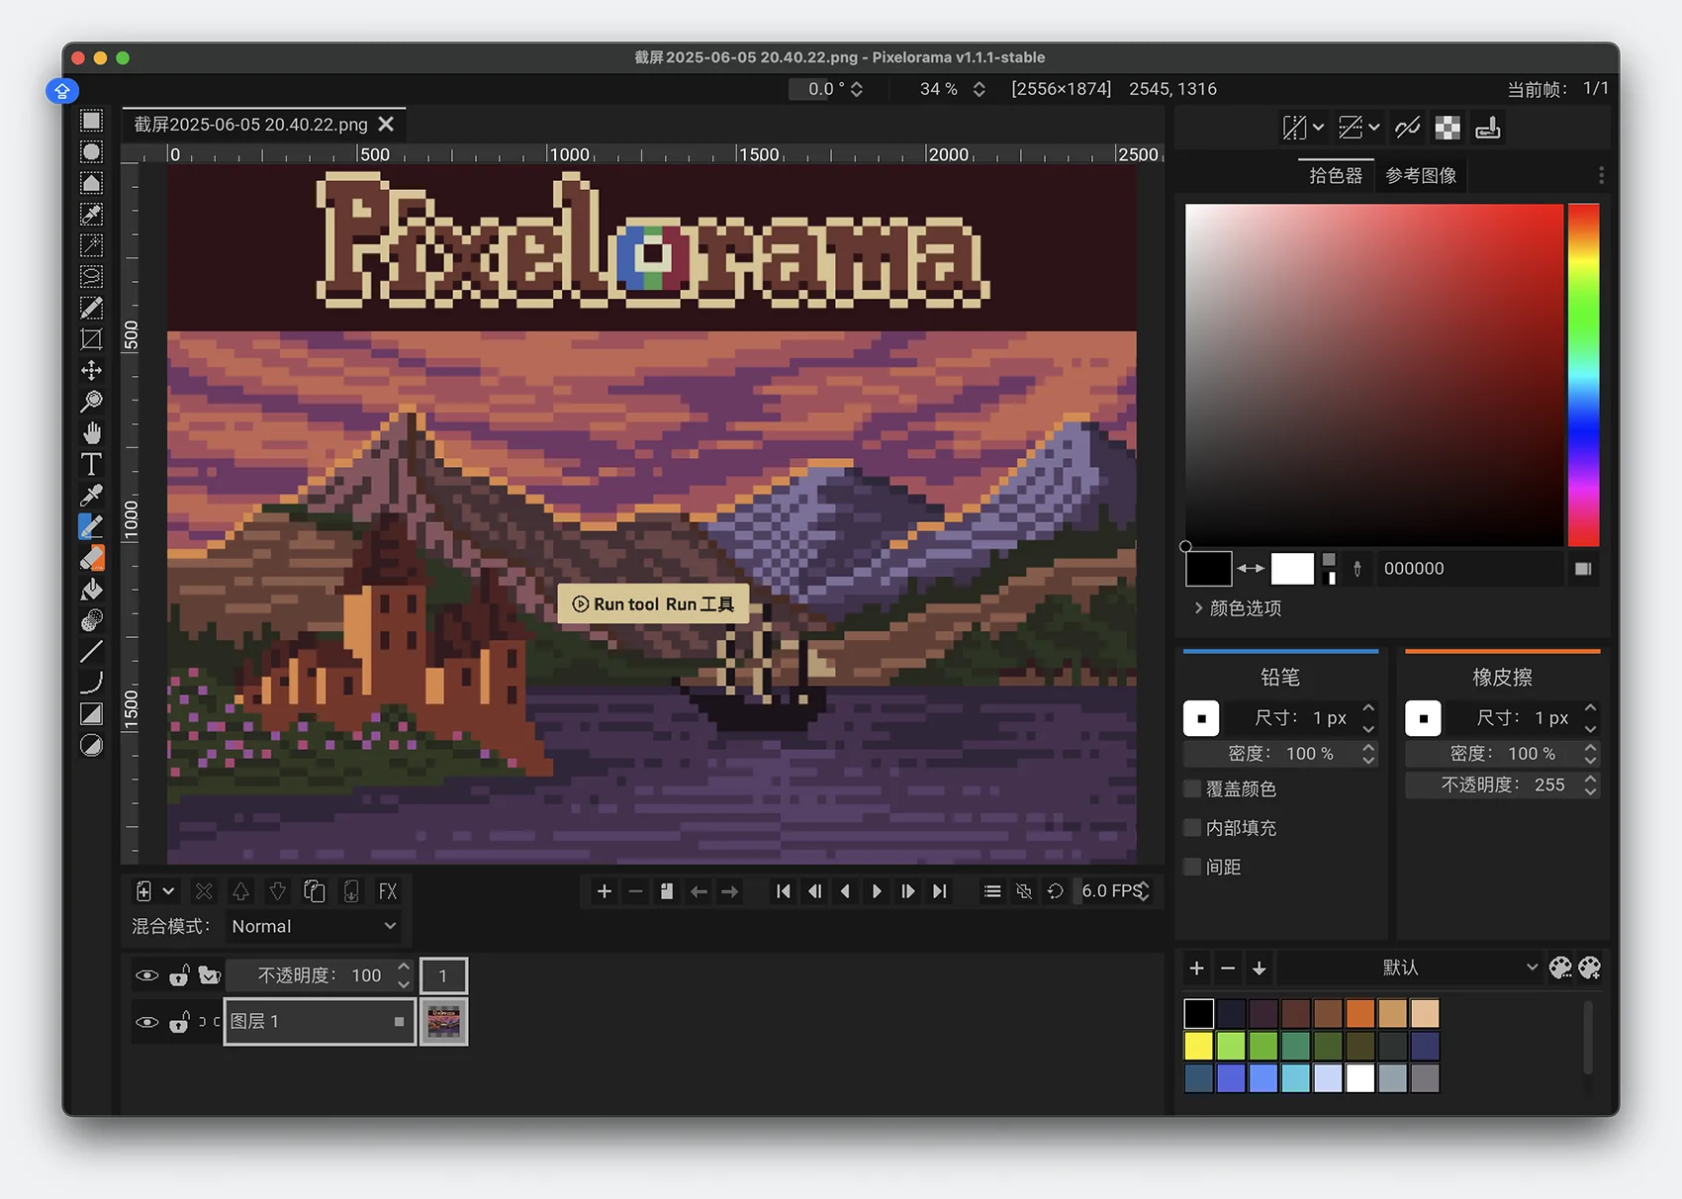Switch to the 拾色器 tab
Image resolution: width=1682 pixels, height=1199 pixels.
point(1336,175)
